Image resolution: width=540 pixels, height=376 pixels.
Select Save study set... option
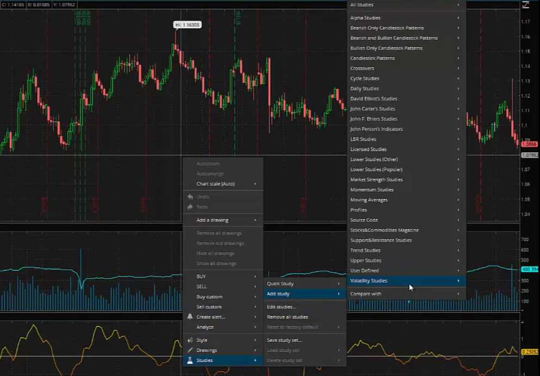click(x=284, y=340)
